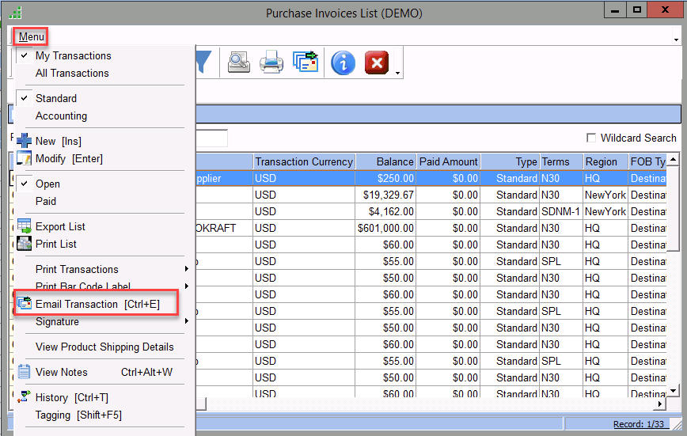
Task: Click the blue filter funnel icon
Action: (203, 63)
